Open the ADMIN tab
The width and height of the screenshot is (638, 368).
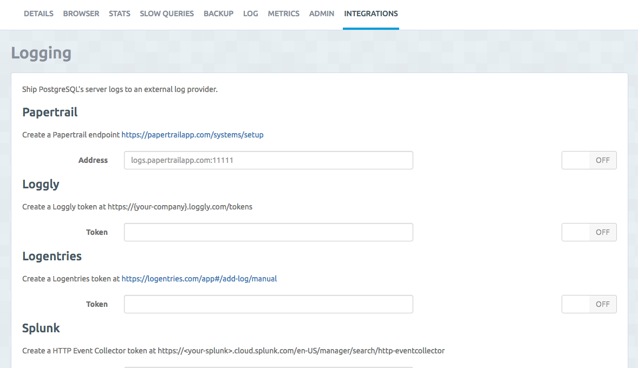[x=321, y=14]
